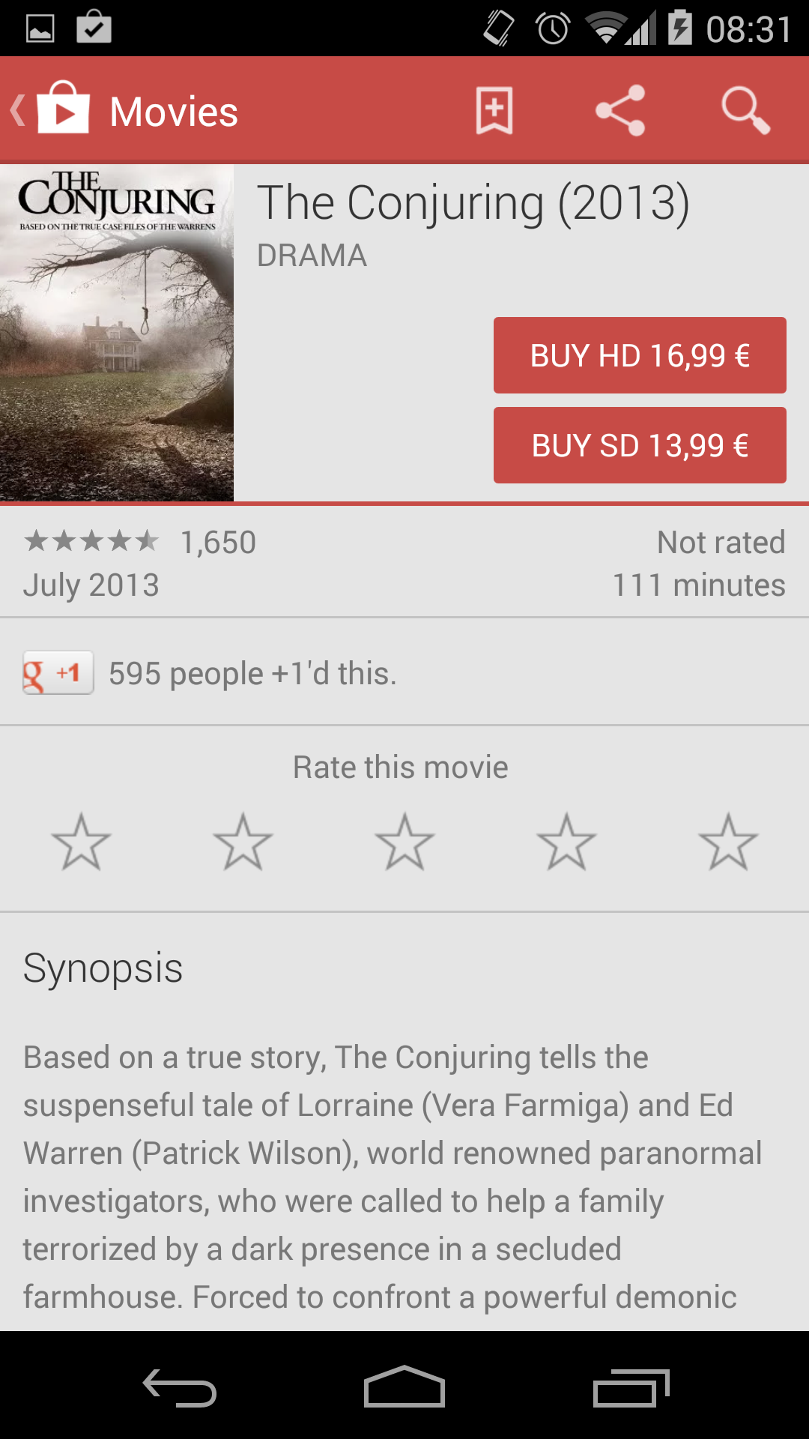Image resolution: width=809 pixels, height=1439 pixels.
Task: Open search with the magnifier icon
Action: coord(745,111)
